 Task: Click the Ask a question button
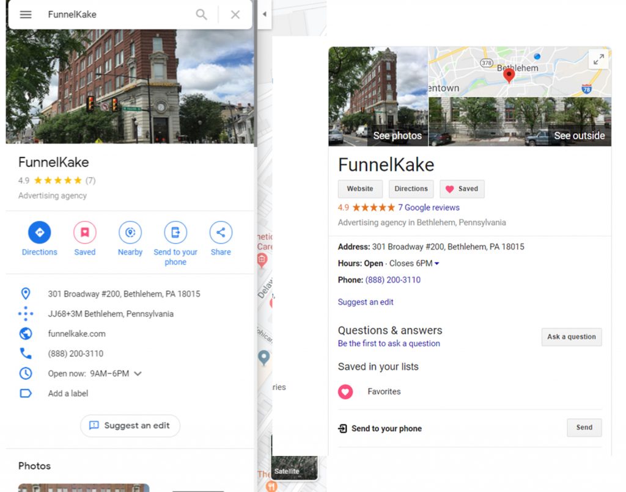[572, 337]
